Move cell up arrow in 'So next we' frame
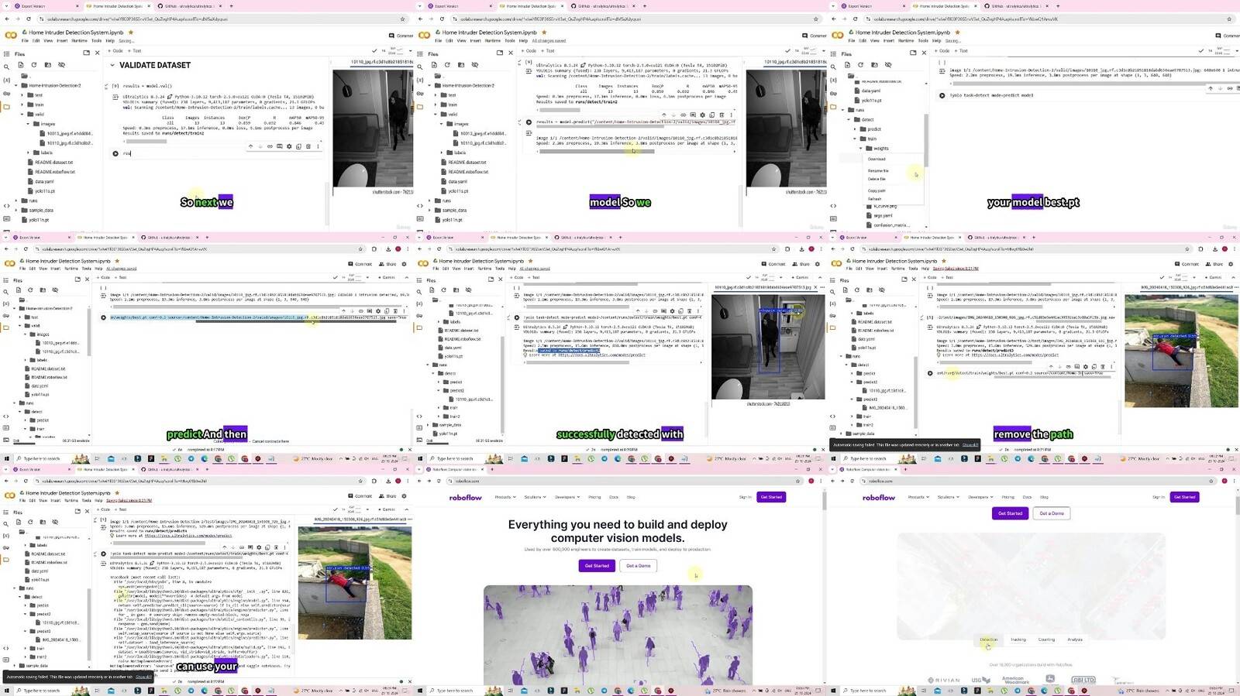This screenshot has width=1240, height=696. 250,146
